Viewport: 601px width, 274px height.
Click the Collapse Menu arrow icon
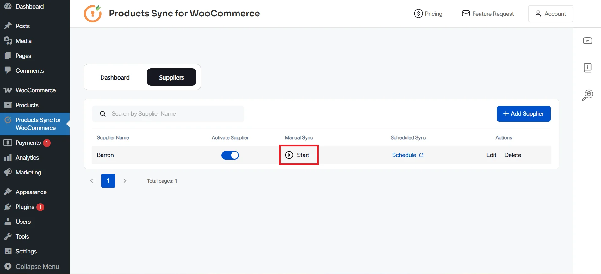point(8,266)
